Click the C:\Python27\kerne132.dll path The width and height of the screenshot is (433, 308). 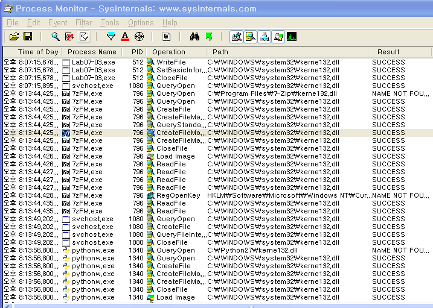point(252,250)
